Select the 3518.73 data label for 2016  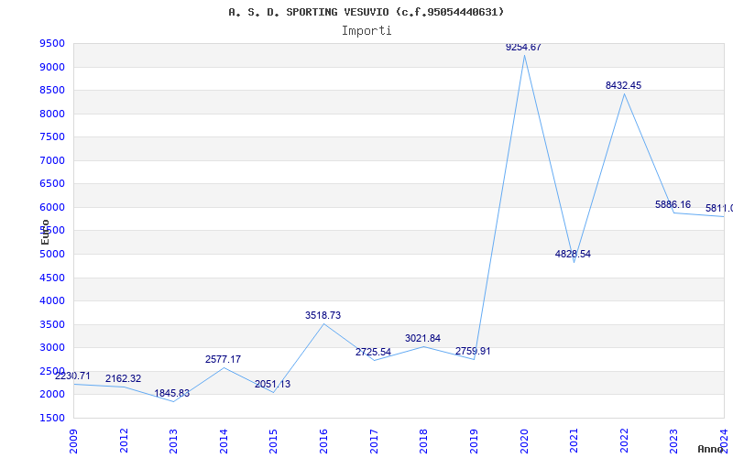click(x=323, y=315)
